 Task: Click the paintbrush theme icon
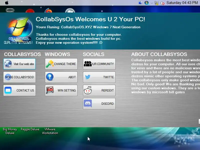50,64
